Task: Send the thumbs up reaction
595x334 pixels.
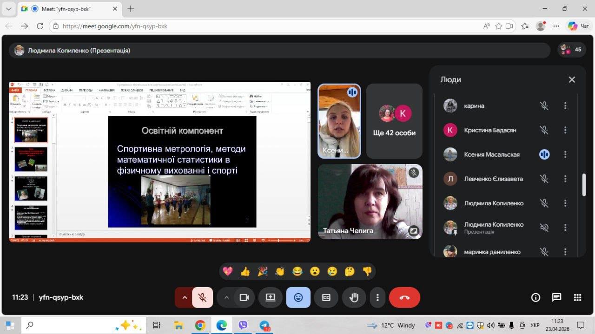Action: tap(245, 272)
